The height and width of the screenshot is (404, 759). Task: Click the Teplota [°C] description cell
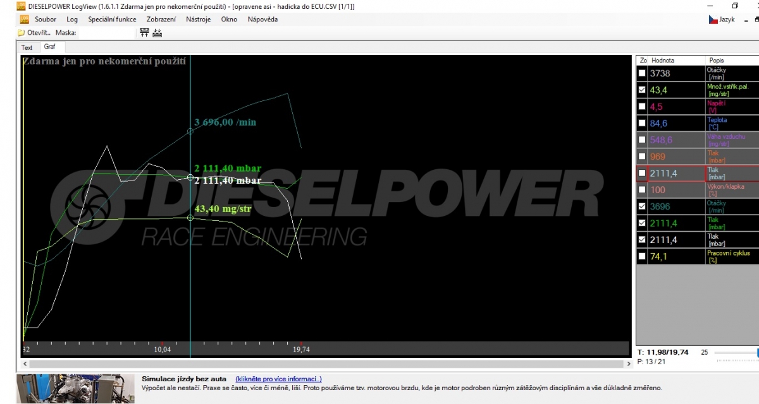(732, 123)
